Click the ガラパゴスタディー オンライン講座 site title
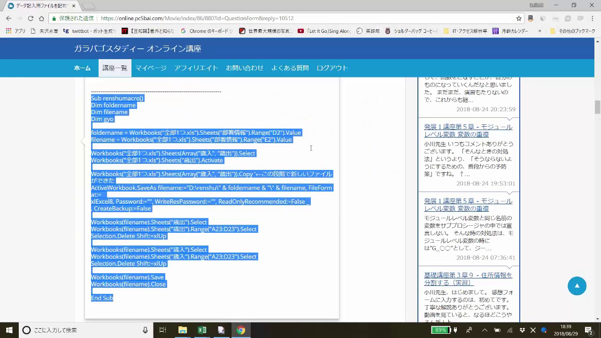601x338 pixels. [x=138, y=49]
